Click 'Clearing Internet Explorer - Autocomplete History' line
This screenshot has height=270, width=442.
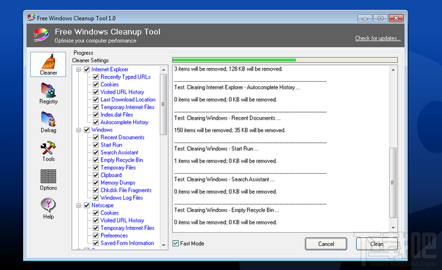click(x=237, y=87)
